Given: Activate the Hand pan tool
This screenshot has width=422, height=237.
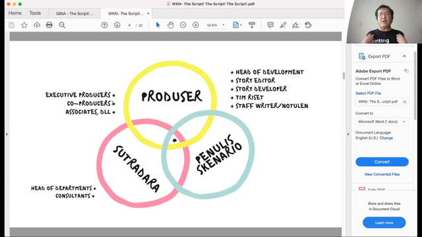Looking at the screenshot, I should pos(171,25).
